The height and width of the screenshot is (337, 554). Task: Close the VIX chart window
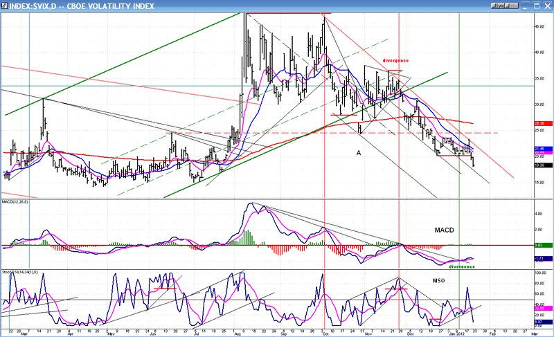546,5
